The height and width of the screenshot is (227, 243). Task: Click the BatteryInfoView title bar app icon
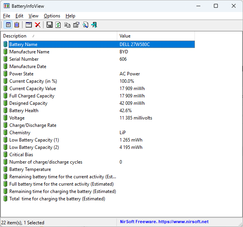coord(7,6)
